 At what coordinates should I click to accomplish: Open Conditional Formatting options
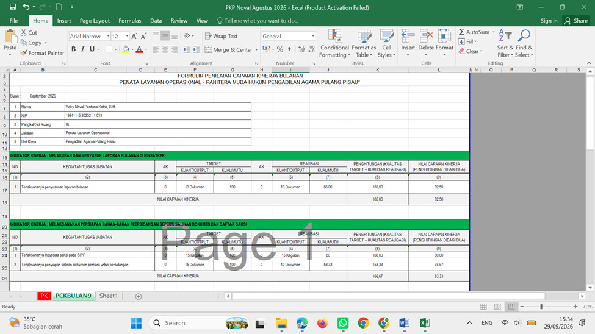coord(334,44)
